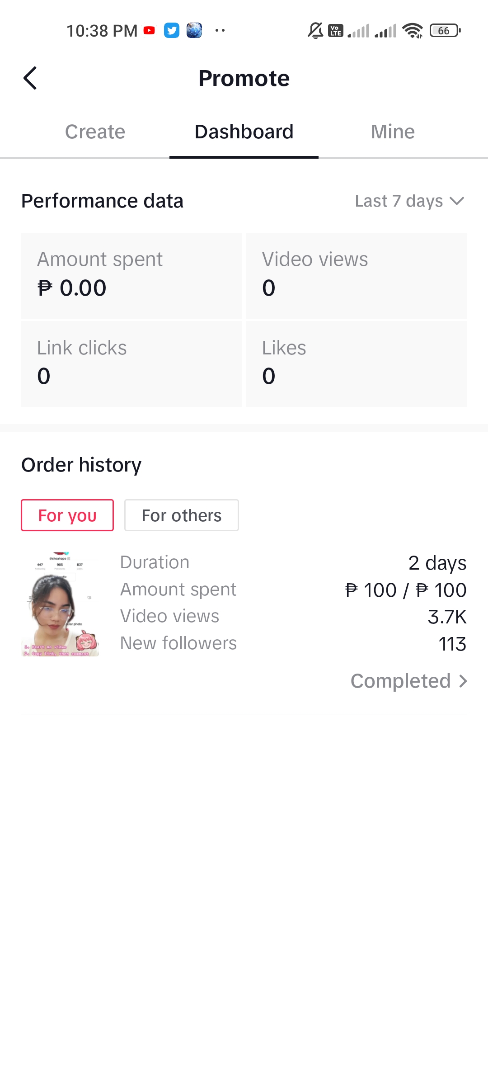
Task: Tap the muted bell status icon
Action: pos(315,31)
